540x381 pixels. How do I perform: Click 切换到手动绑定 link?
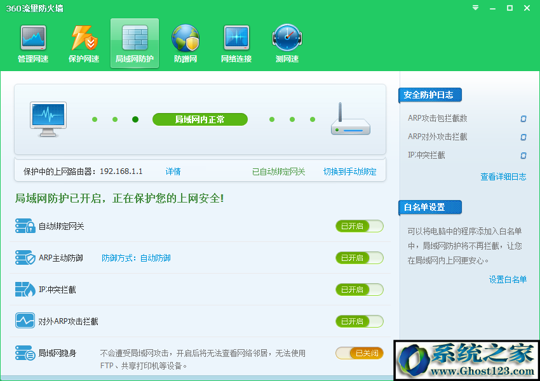[x=349, y=171]
